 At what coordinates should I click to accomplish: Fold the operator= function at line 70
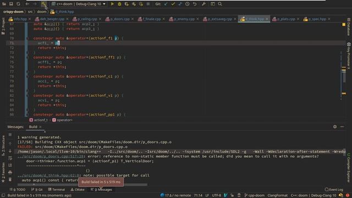(x=28, y=38)
